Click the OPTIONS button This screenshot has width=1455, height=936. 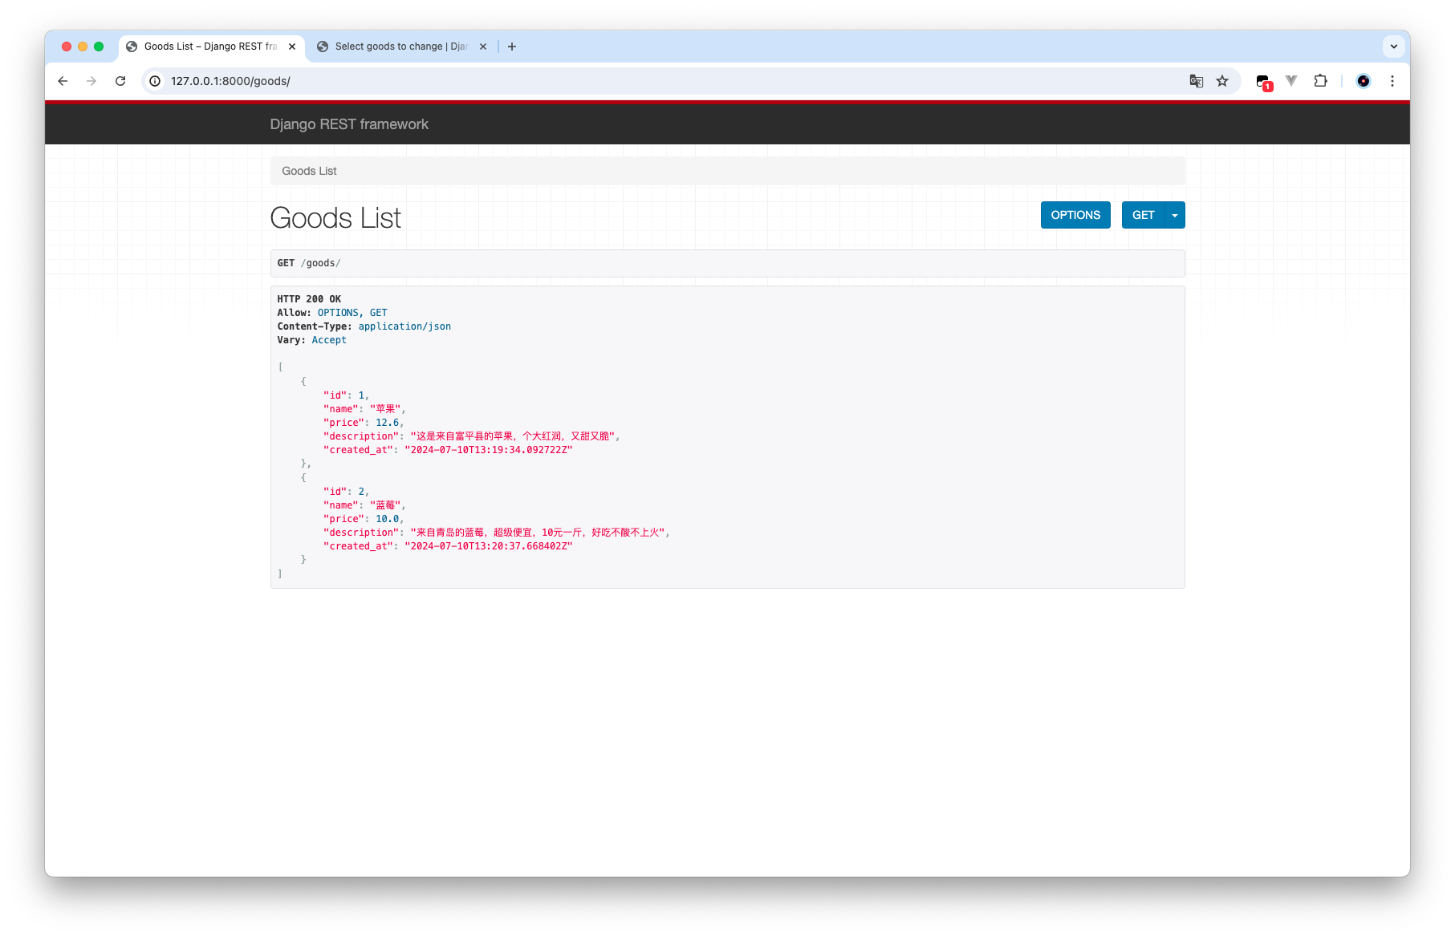pyautogui.click(x=1075, y=215)
